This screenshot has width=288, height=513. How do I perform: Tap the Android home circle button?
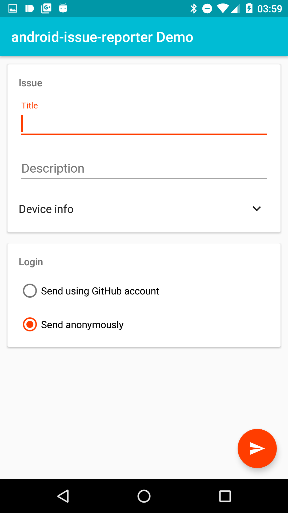pyautogui.click(x=144, y=496)
